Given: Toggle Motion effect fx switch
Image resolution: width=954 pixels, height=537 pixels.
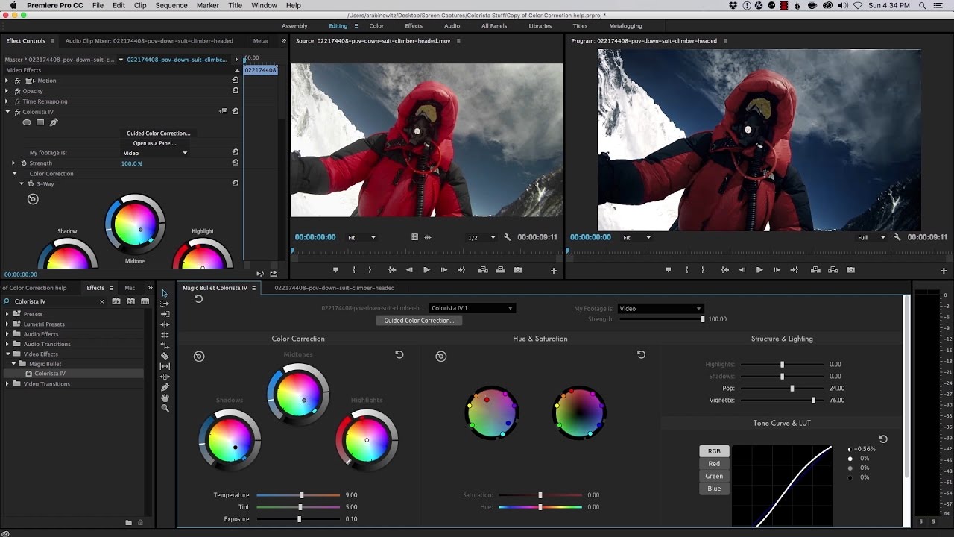Looking at the screenshot, I should point(17,81).
